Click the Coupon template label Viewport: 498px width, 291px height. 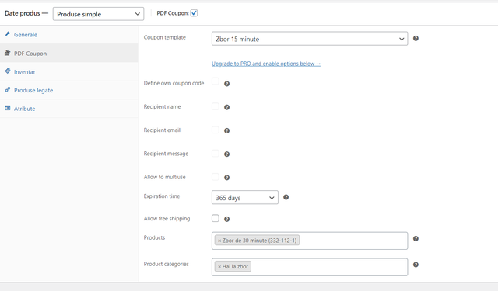164,37
